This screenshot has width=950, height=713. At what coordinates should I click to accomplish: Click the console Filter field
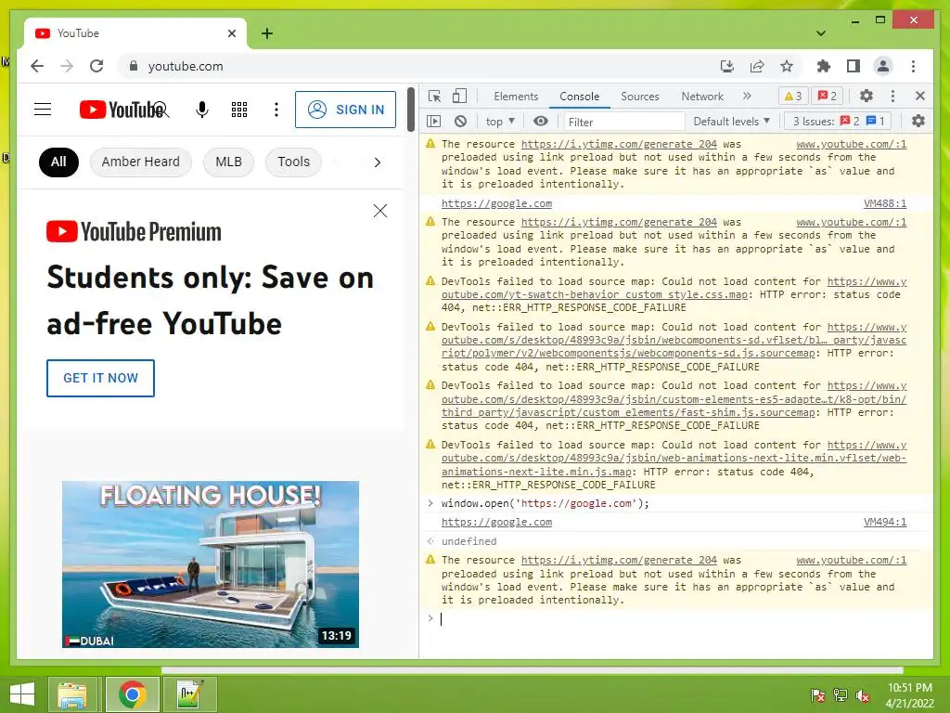point(624,122)
